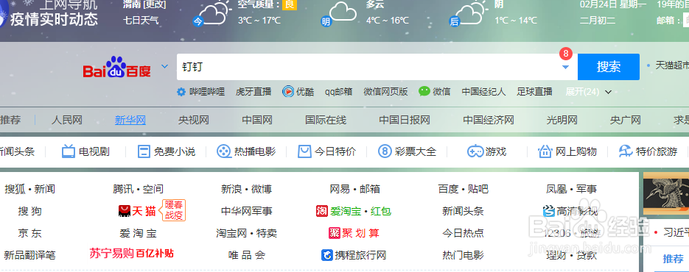
Task: Click the shopping bag icon for 今日特价
Action: point(304,151)
